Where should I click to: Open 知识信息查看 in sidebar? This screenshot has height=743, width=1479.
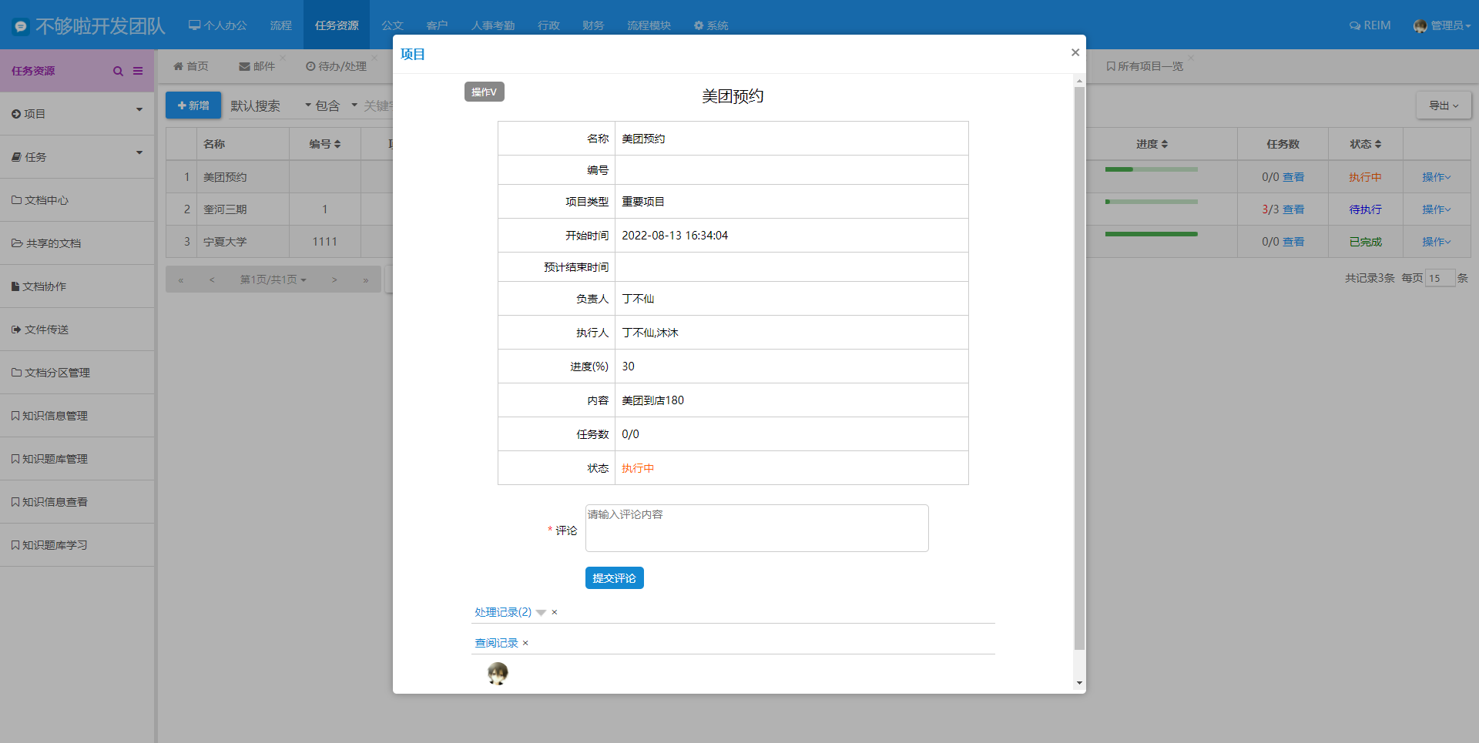click(x=77, y=502)
